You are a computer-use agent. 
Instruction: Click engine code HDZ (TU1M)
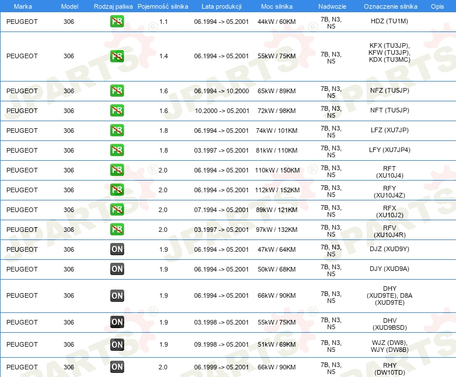tap(390, 21)
